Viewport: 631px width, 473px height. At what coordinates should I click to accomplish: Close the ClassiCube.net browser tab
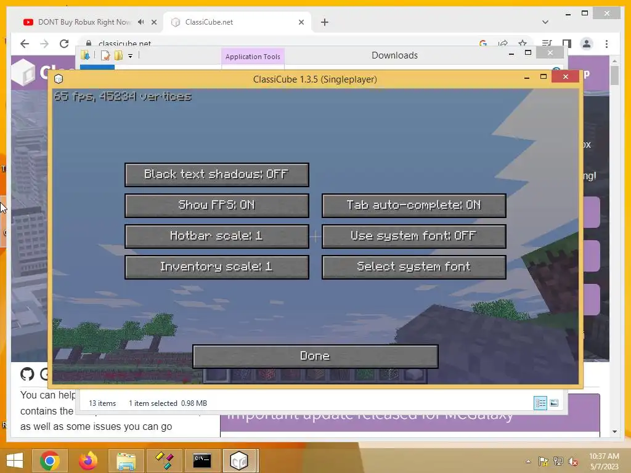pyautogui.click(x=301, y=22)
